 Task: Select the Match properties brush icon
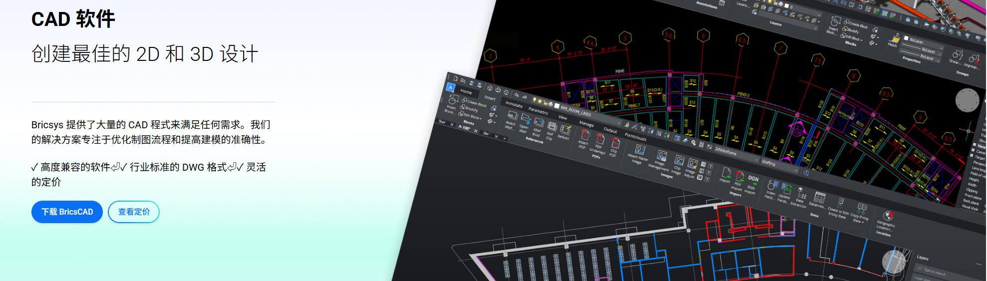coord(895,38)
